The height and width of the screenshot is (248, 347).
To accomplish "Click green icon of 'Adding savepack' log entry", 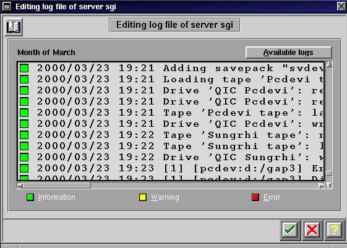I will pos(24,68).
